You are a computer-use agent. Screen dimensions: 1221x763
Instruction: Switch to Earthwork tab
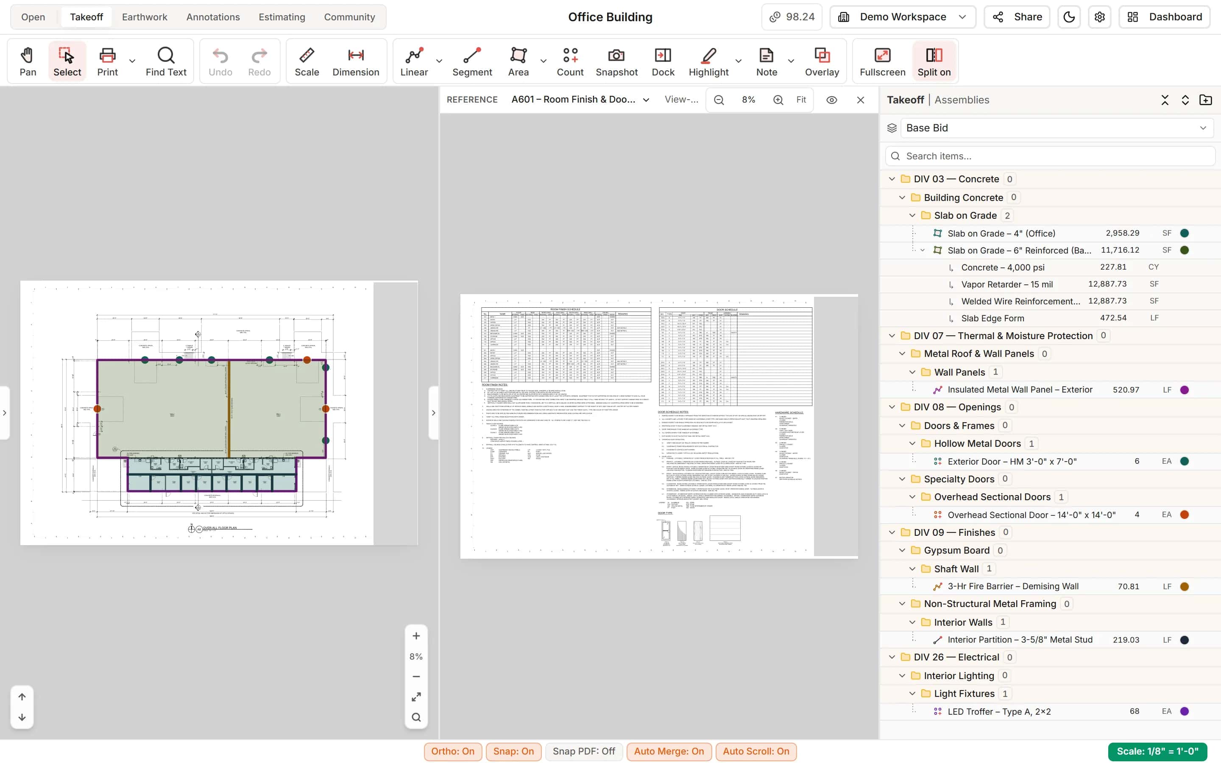[x=144, y=17]
